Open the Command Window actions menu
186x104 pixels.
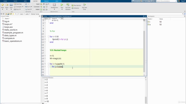(146, 78)
